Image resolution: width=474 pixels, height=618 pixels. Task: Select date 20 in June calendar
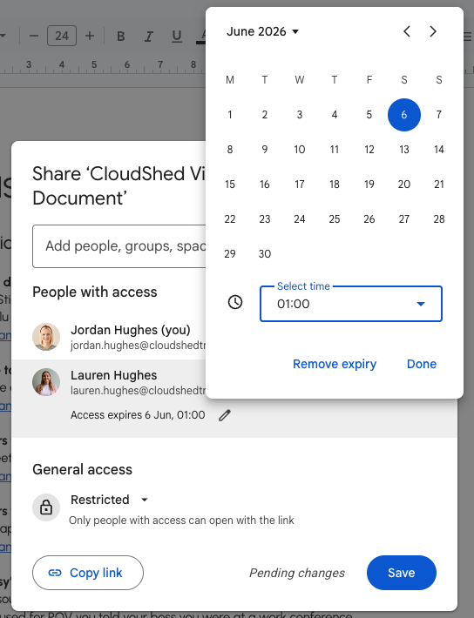point(404,184)
